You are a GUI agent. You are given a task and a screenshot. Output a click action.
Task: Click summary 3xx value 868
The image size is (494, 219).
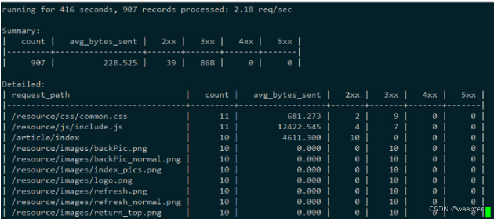tap(208, 63)
